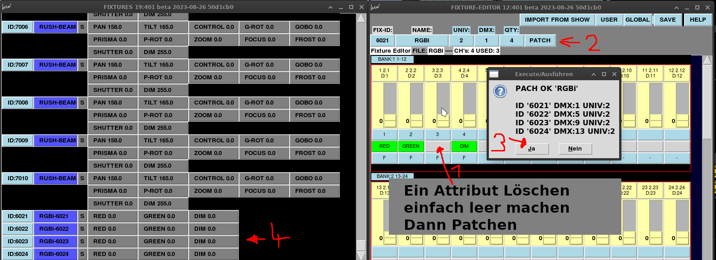This screenshot has width=716, height=260.
Task: Select the GREEN attribute on channel 2
Action: [x=411, y=146]
